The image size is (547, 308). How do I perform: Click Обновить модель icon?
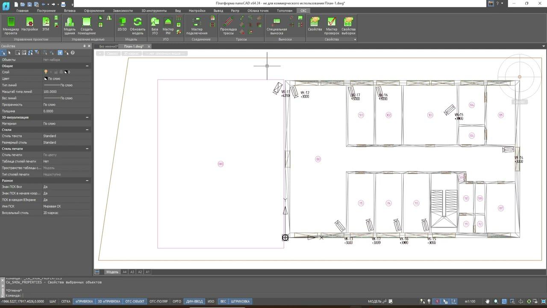pyautogui.click(x=138, y=26)
